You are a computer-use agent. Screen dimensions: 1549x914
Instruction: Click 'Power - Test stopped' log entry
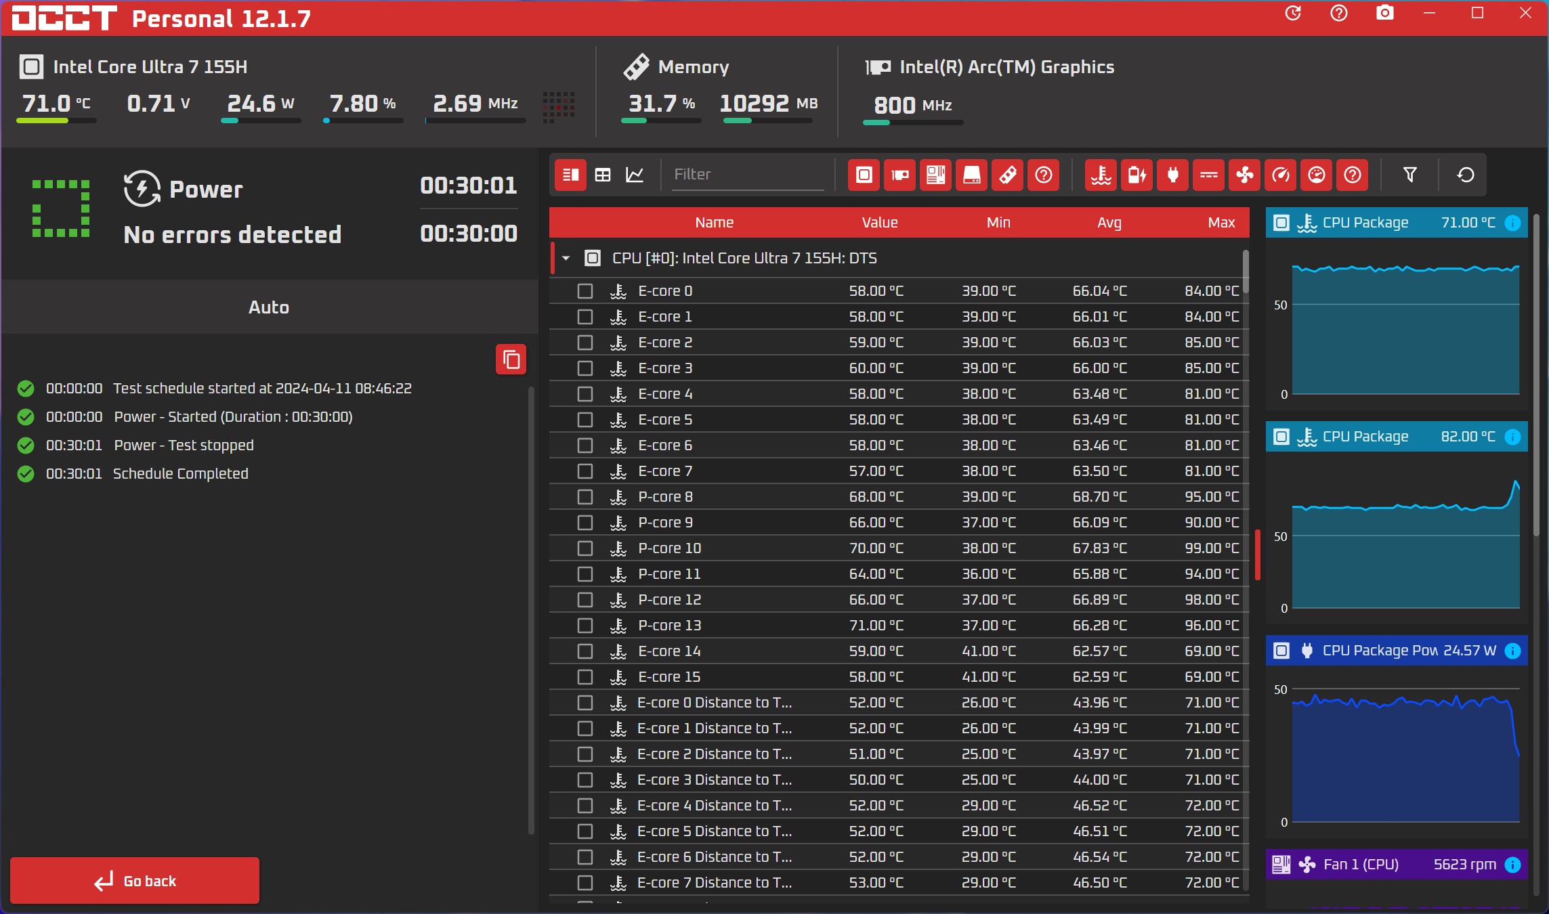coord(184,445)
